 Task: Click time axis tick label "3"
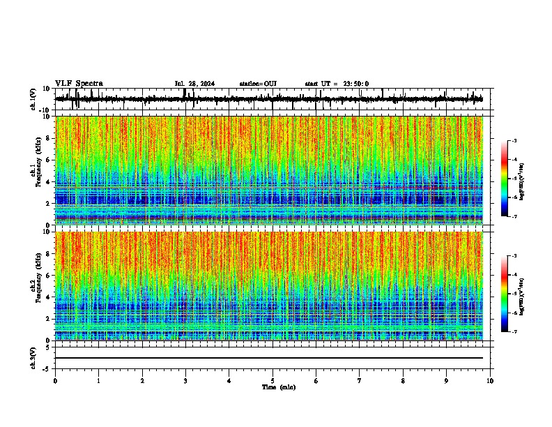click(x=185, y=380)
